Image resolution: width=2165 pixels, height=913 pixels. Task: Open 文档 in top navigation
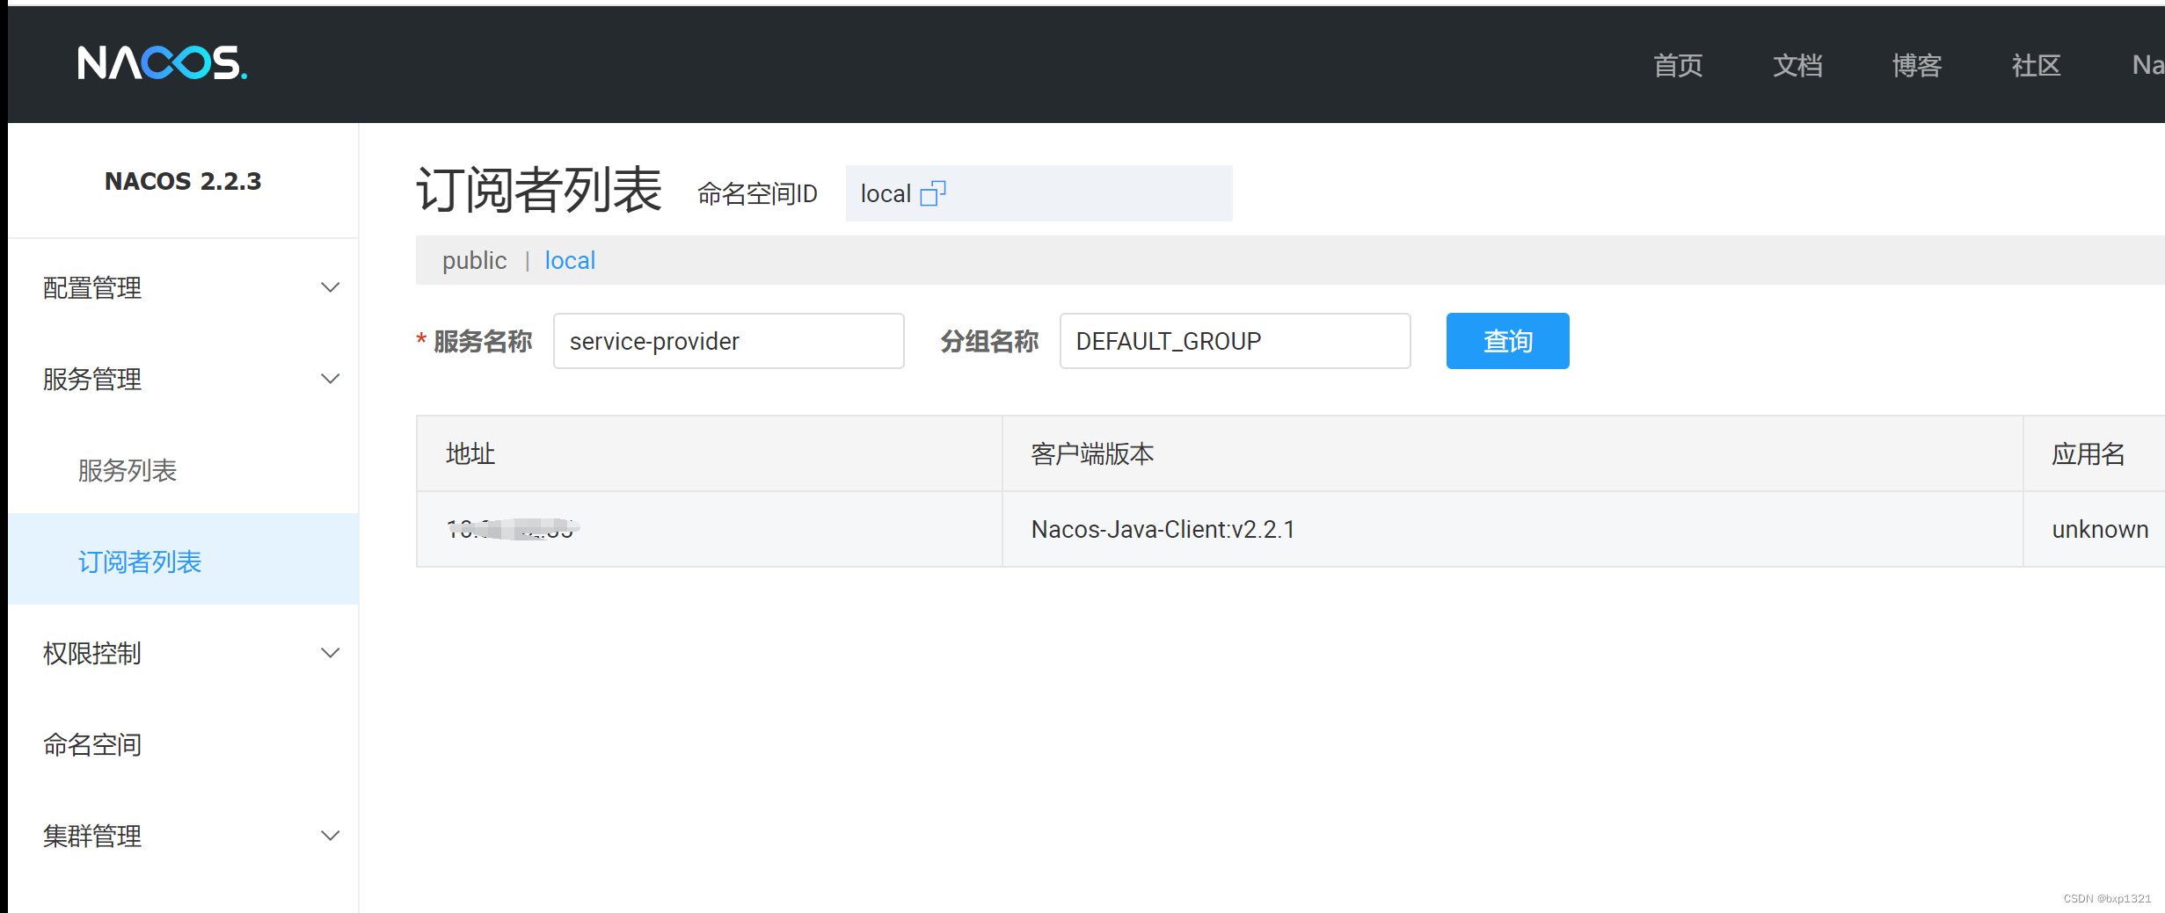1797,65
